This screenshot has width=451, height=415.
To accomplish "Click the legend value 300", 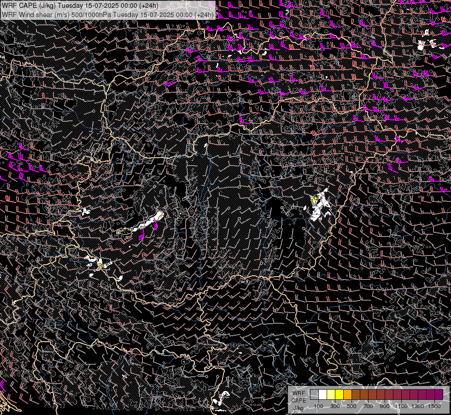I will point(335,406).
